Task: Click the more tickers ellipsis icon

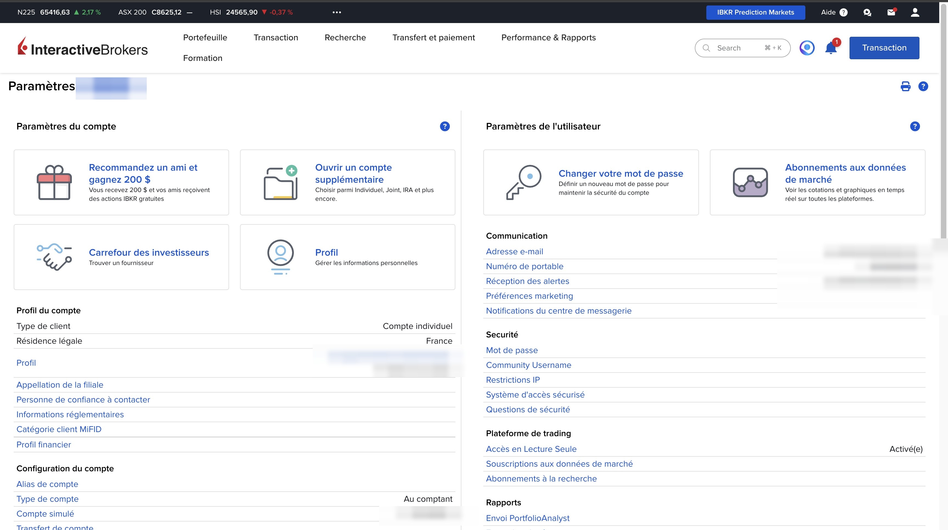Action: click(x=337, y=12)
